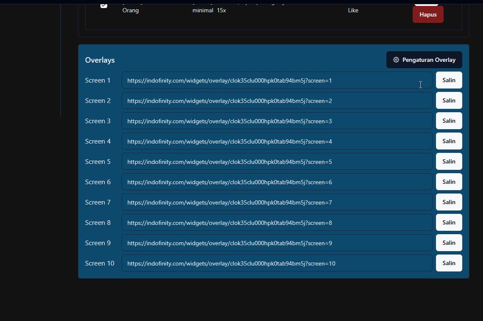Click the Screen 7 URL text box
483x321 pixels.
click(x=277, y=202)
